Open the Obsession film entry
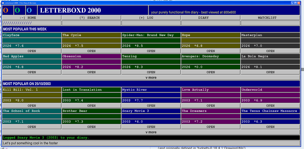304x149 pixels. coord(91,72)
